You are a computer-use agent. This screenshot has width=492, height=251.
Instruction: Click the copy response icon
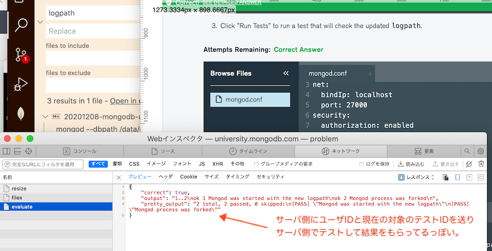[x=445, y=177]
